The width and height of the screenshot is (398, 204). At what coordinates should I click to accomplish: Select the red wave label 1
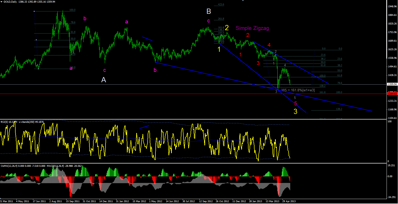tap(240, 55)
